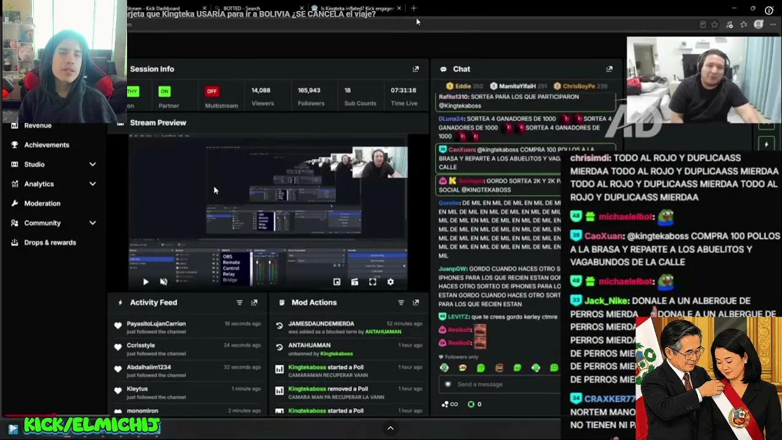Screen dimensions: 782x440
Task: Filter the Mod Actions list
Action: coord(401,302)
